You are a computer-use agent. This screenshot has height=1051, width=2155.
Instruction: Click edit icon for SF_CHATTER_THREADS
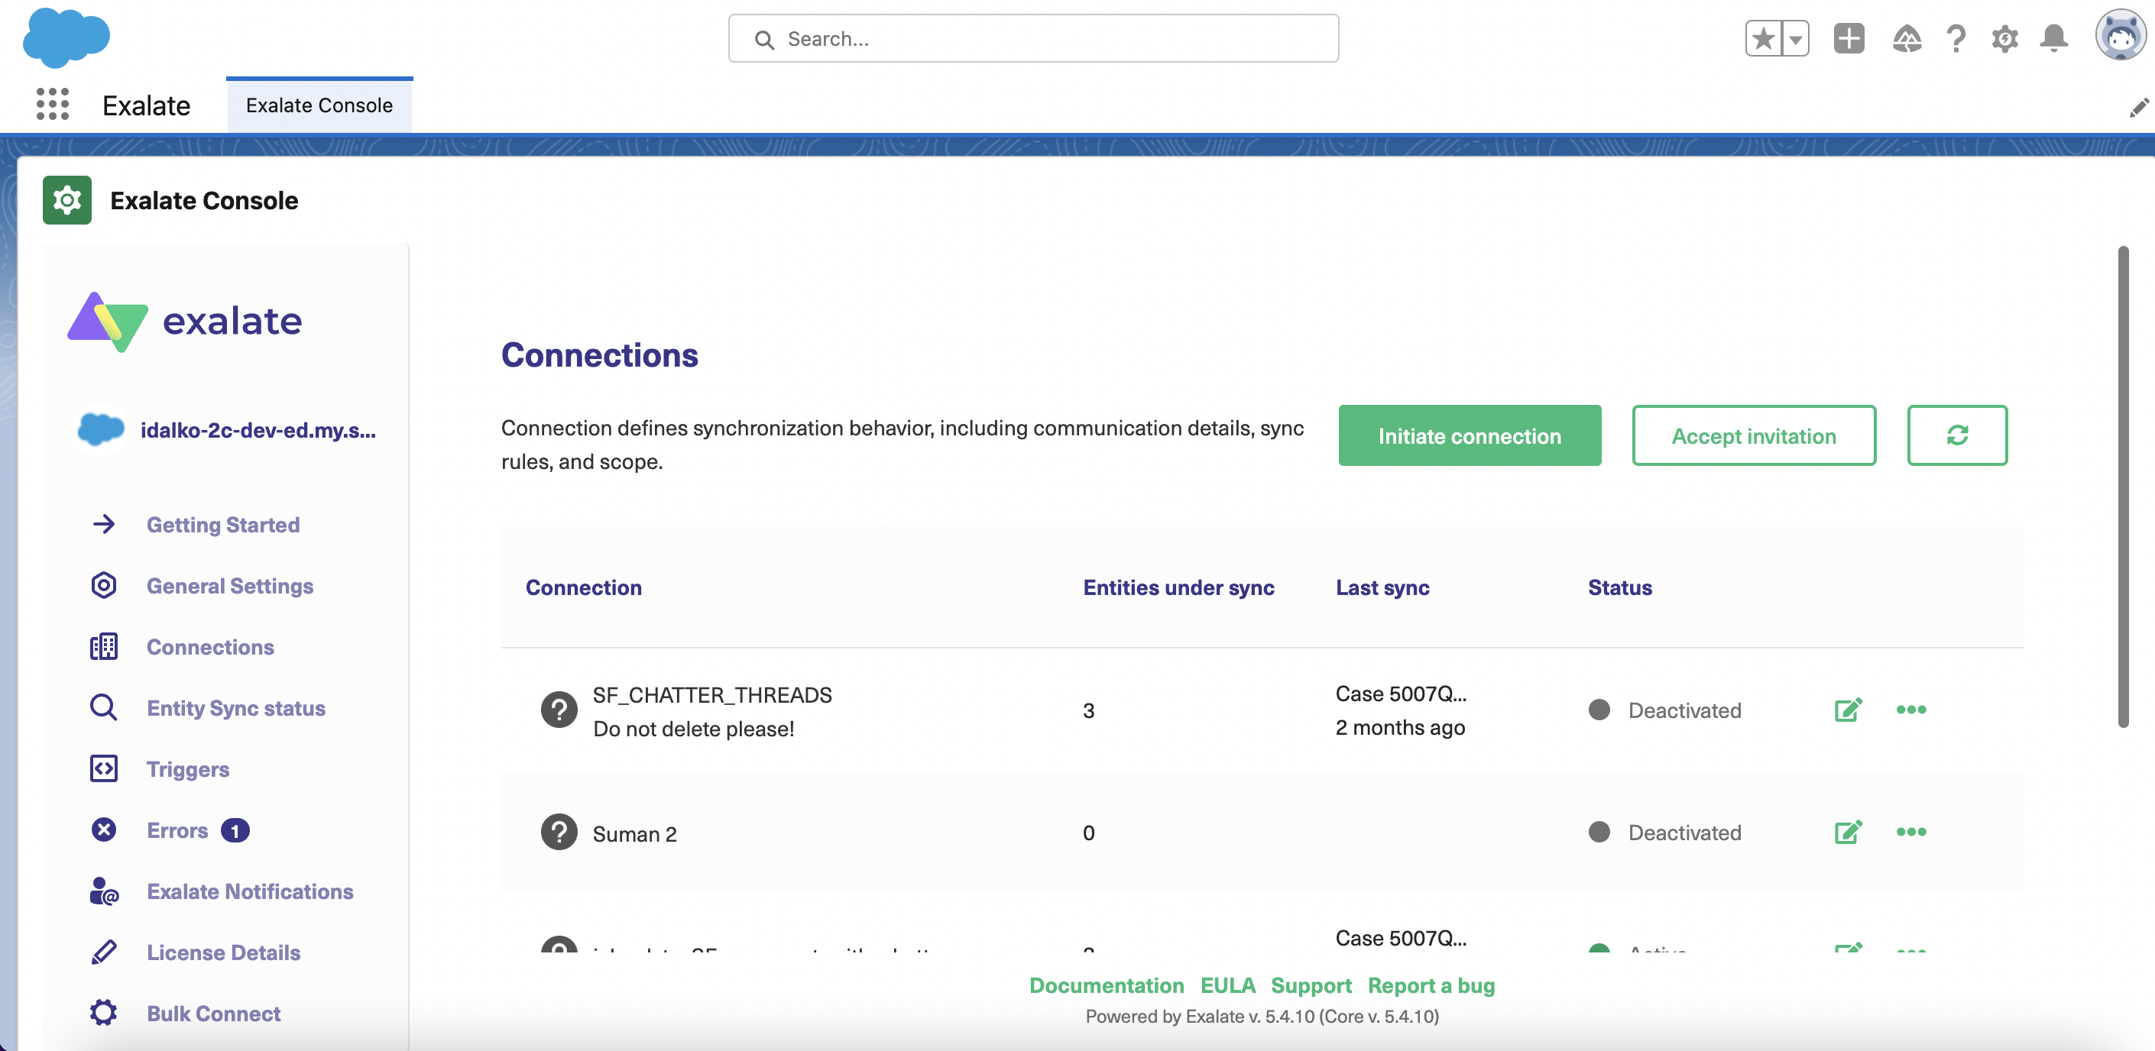click(x=1847, y=709)
